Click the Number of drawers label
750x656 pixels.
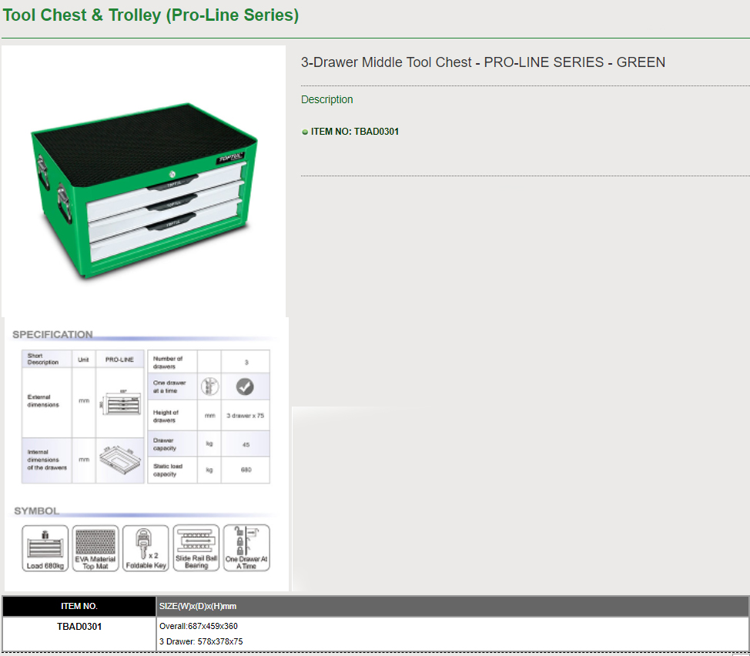click(x=167, y=363)
